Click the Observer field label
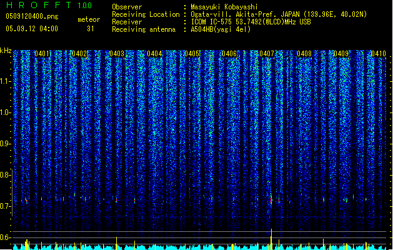The width and height of the screenshot is (393, 250). (127, 7)
